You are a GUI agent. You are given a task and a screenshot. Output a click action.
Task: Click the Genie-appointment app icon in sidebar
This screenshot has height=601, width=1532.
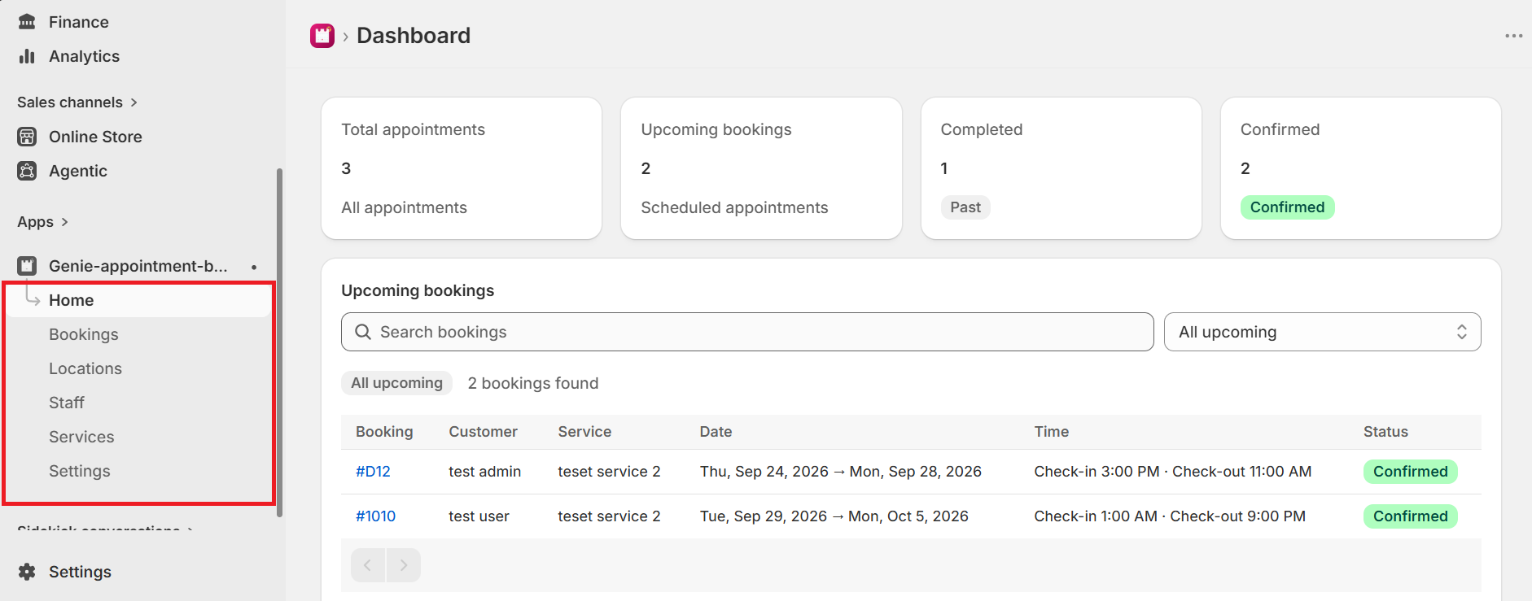[x=27, y=266]
